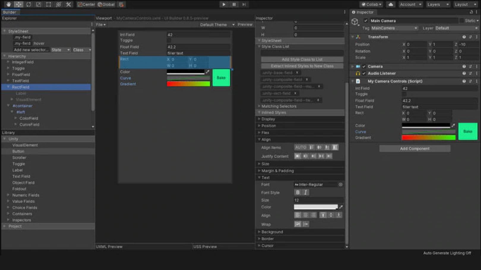481x270 pixels.
Task: Open the File menu in the viewport
Action: (100, 25)
